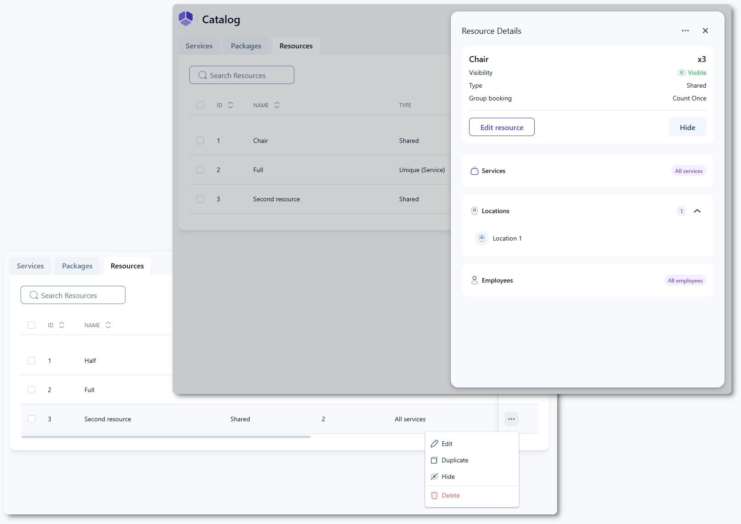Click the three-dot actions button for Second resource

511,419
